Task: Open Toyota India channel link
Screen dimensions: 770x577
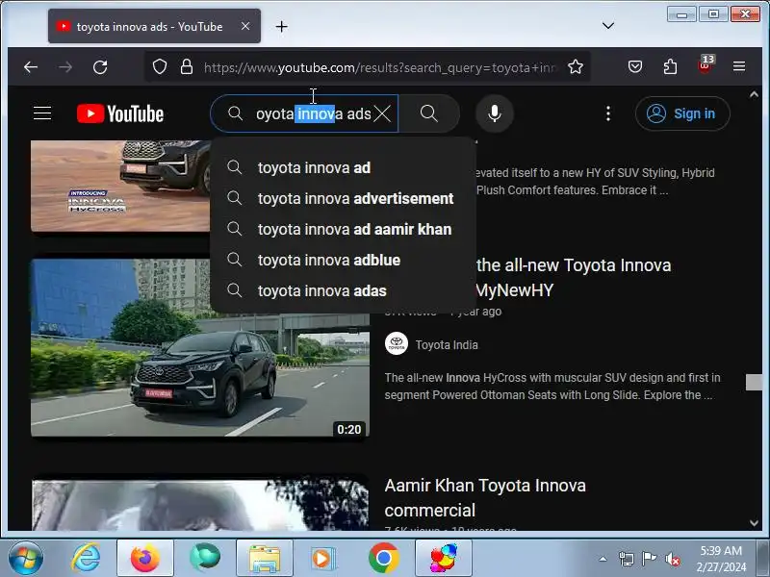Action: (x=447, y=345)
